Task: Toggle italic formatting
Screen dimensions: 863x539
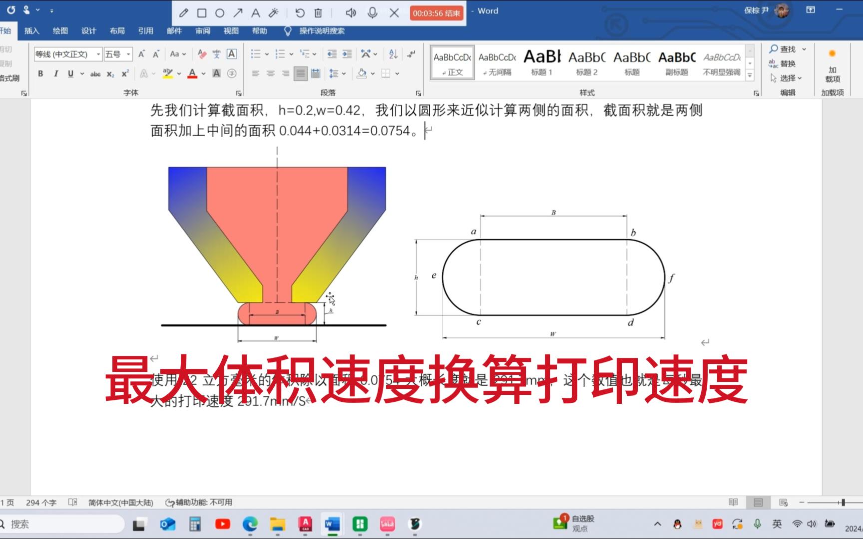Action: pos(55,74)
